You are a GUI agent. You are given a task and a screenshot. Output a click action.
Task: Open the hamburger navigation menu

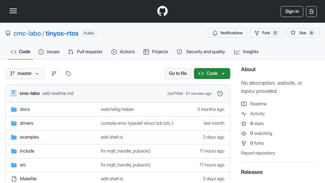click(13, 11)
